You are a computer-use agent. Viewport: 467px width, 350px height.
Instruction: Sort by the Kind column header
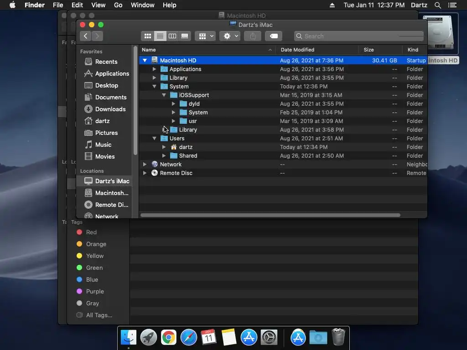click(415, 50)
